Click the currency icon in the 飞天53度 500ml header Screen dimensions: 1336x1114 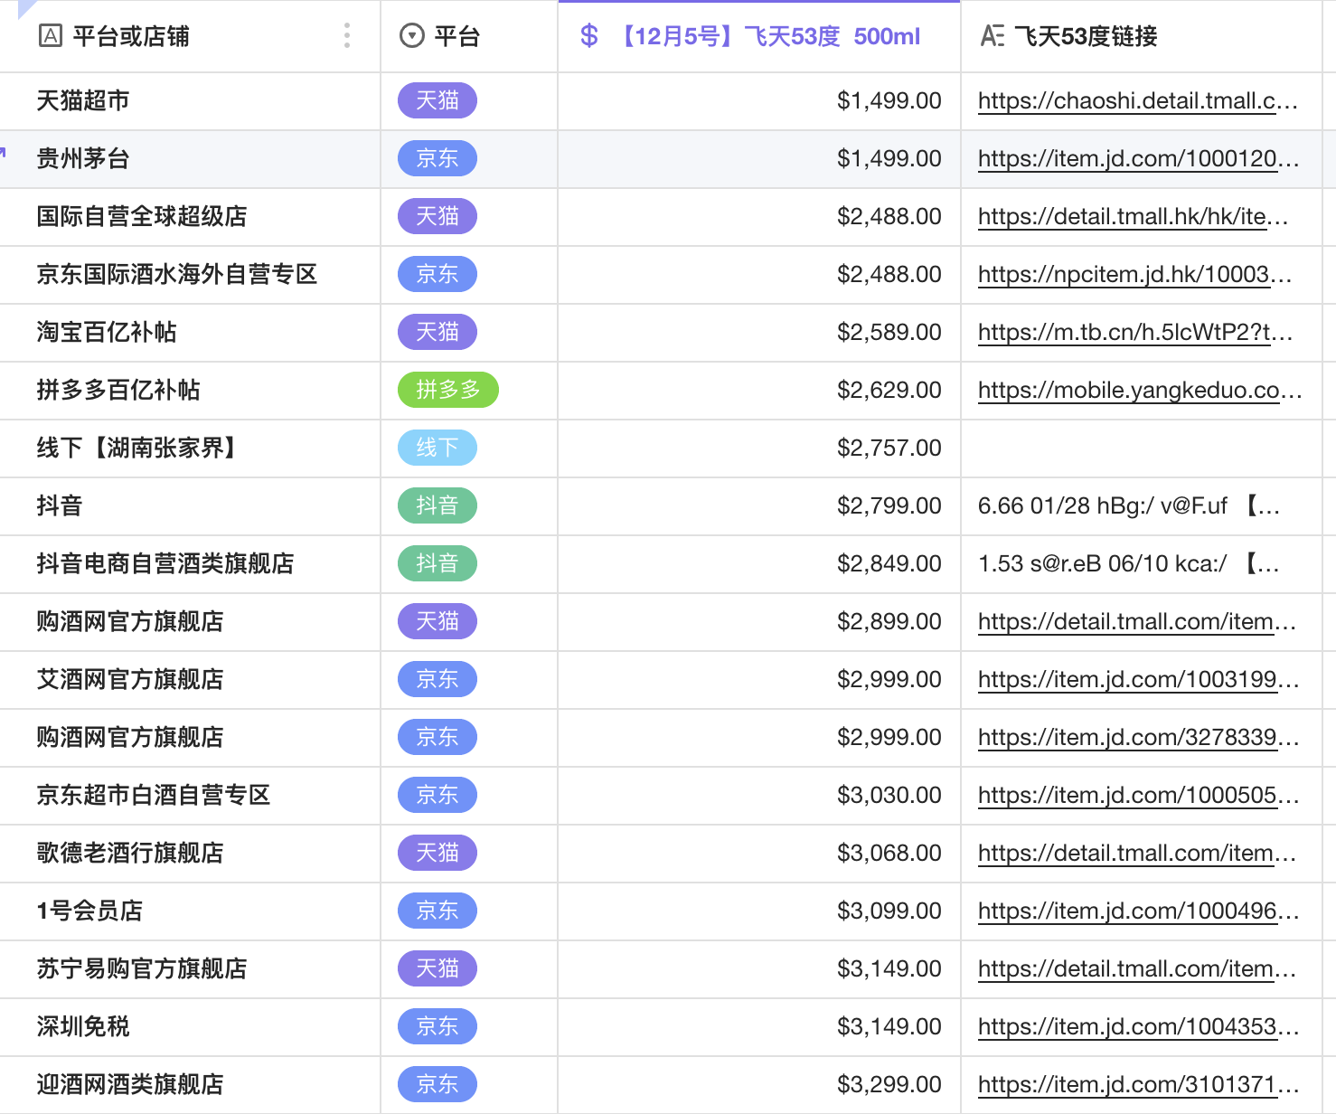point(589,36)
